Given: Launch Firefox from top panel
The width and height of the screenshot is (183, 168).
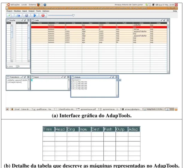Looking at the screenshot, I should (x=38, y=5).
